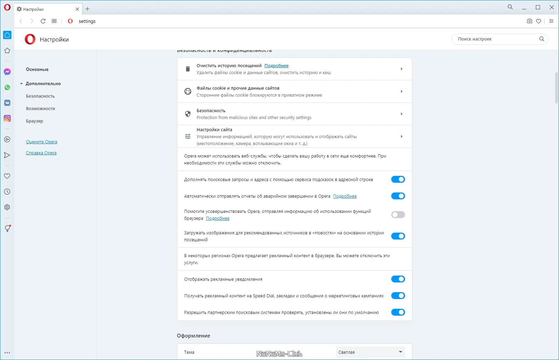This screenshot has height=360, width=559.
Task: Go forward with the forward arrow
Action: pyautogui.click(x=32, y=21)
